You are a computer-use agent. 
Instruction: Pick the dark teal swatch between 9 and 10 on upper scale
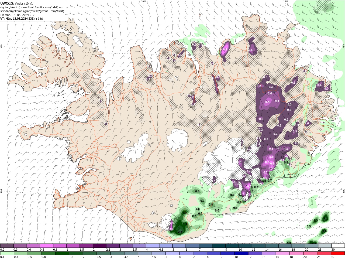coord(232,246)
